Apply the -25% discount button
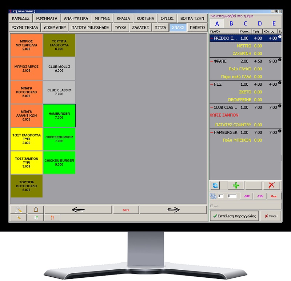 tap(260, 196)
